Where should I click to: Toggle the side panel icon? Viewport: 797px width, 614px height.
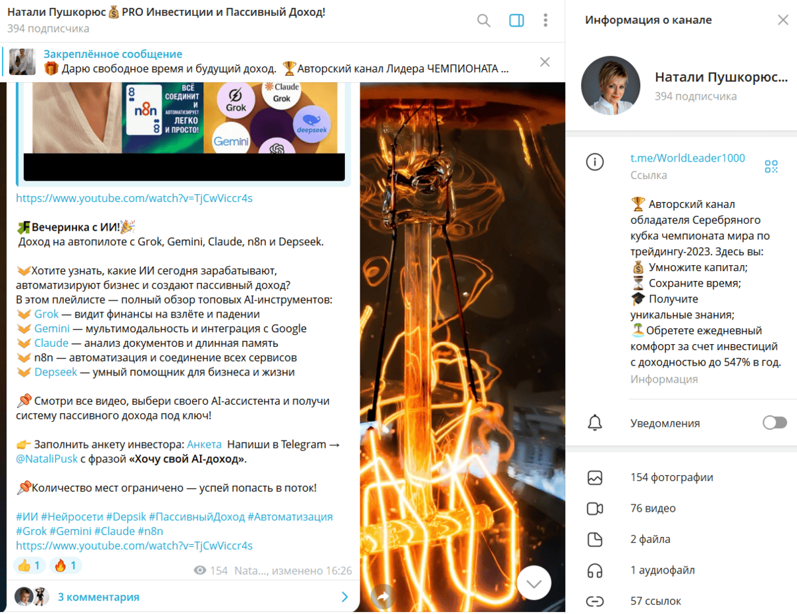pos(516,21)
